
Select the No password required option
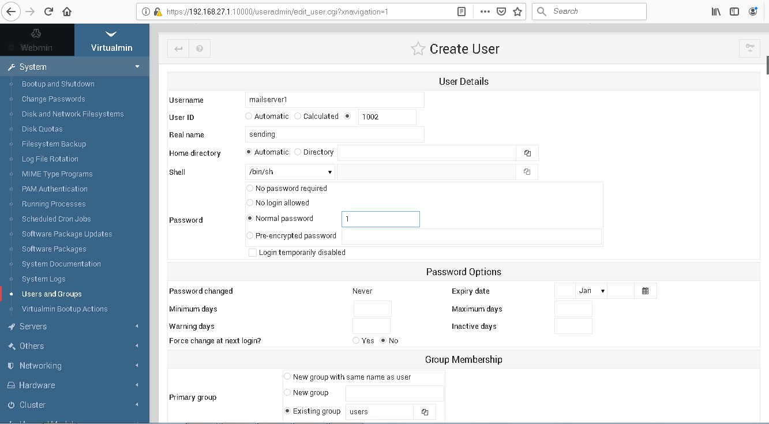tap(250, 188)
